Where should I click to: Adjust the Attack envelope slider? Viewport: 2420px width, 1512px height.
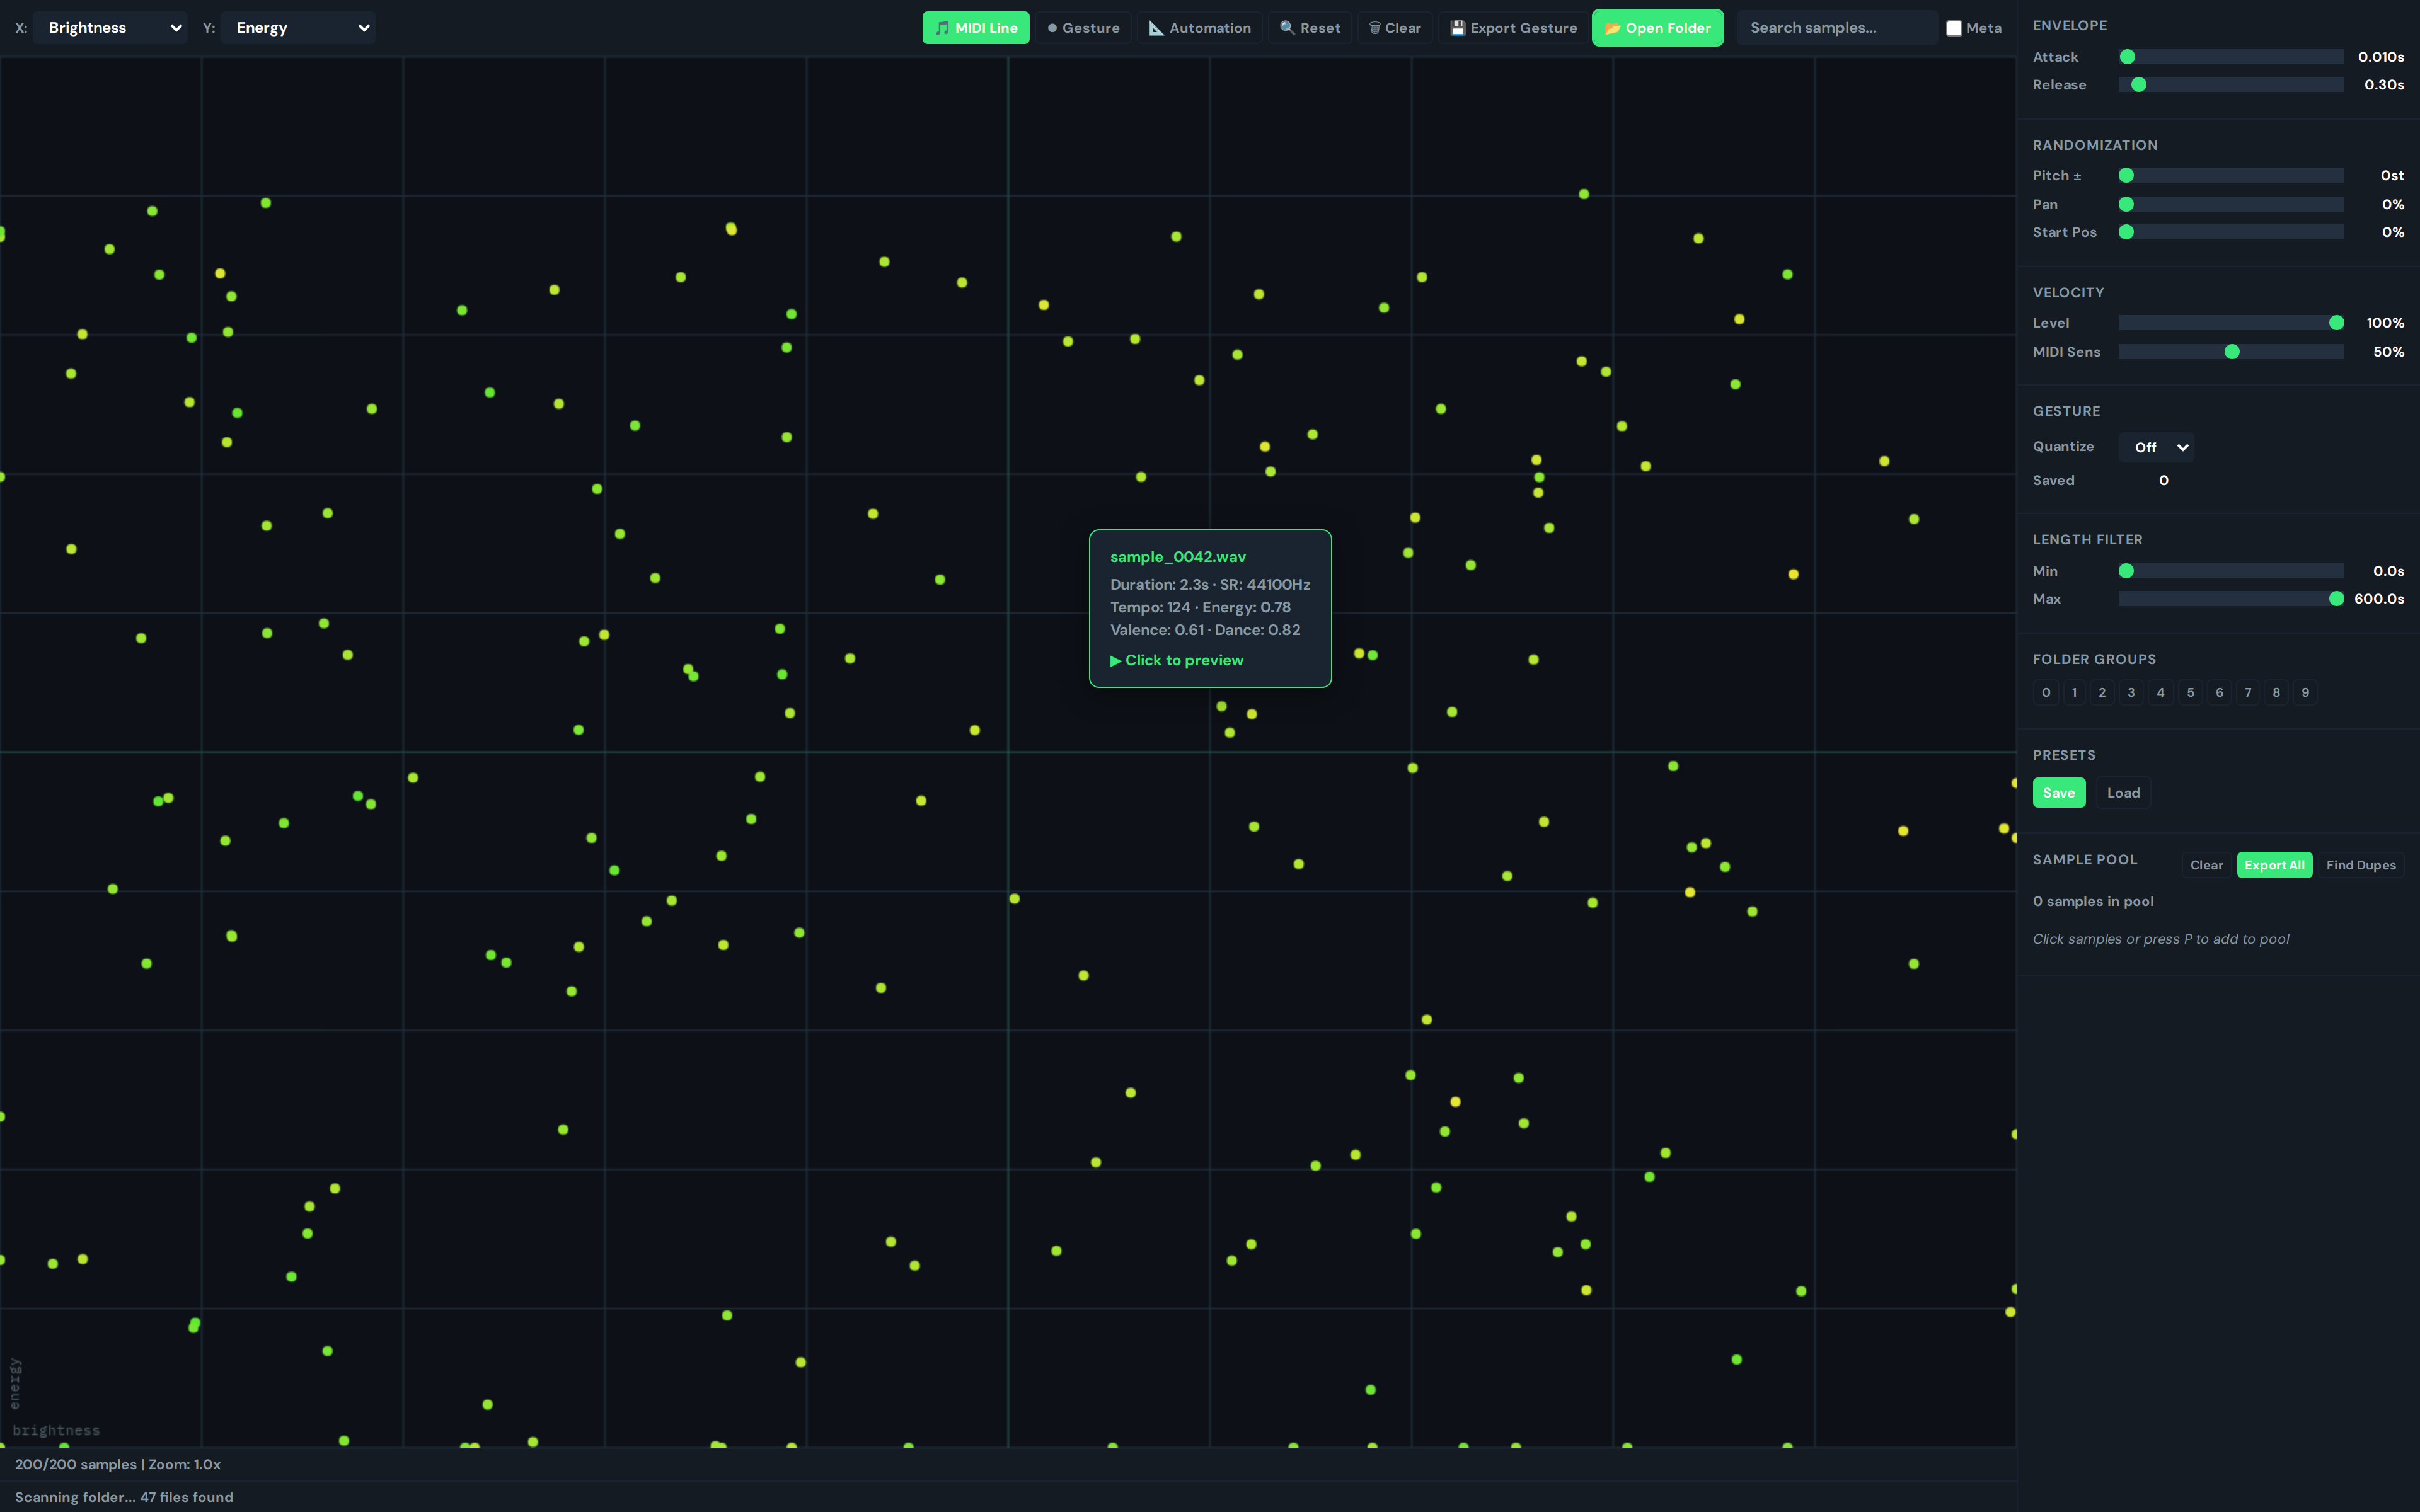click(2231, 57)
